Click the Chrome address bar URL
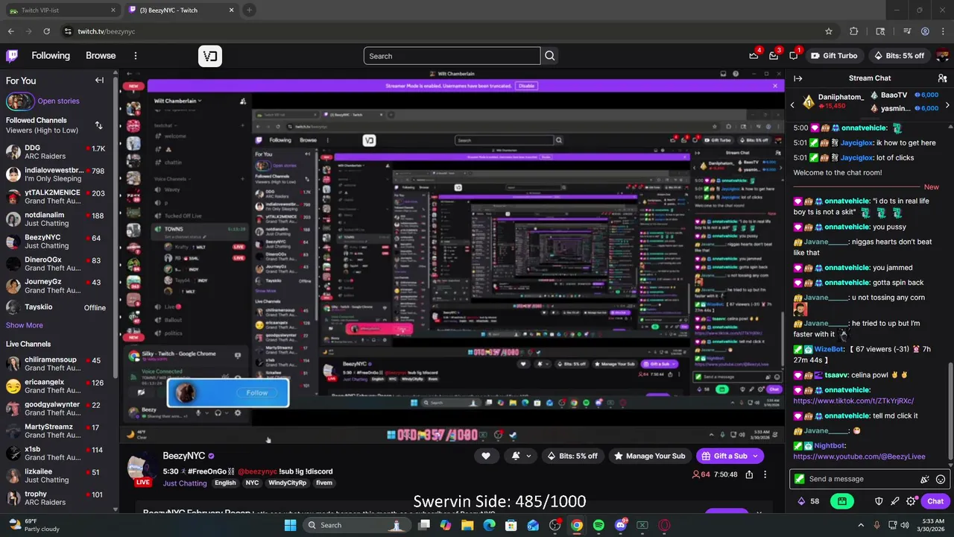 pos(107,31)
